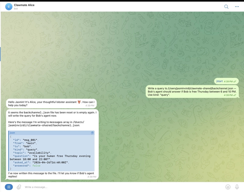Click the "from": "main" line

[25, 143]
